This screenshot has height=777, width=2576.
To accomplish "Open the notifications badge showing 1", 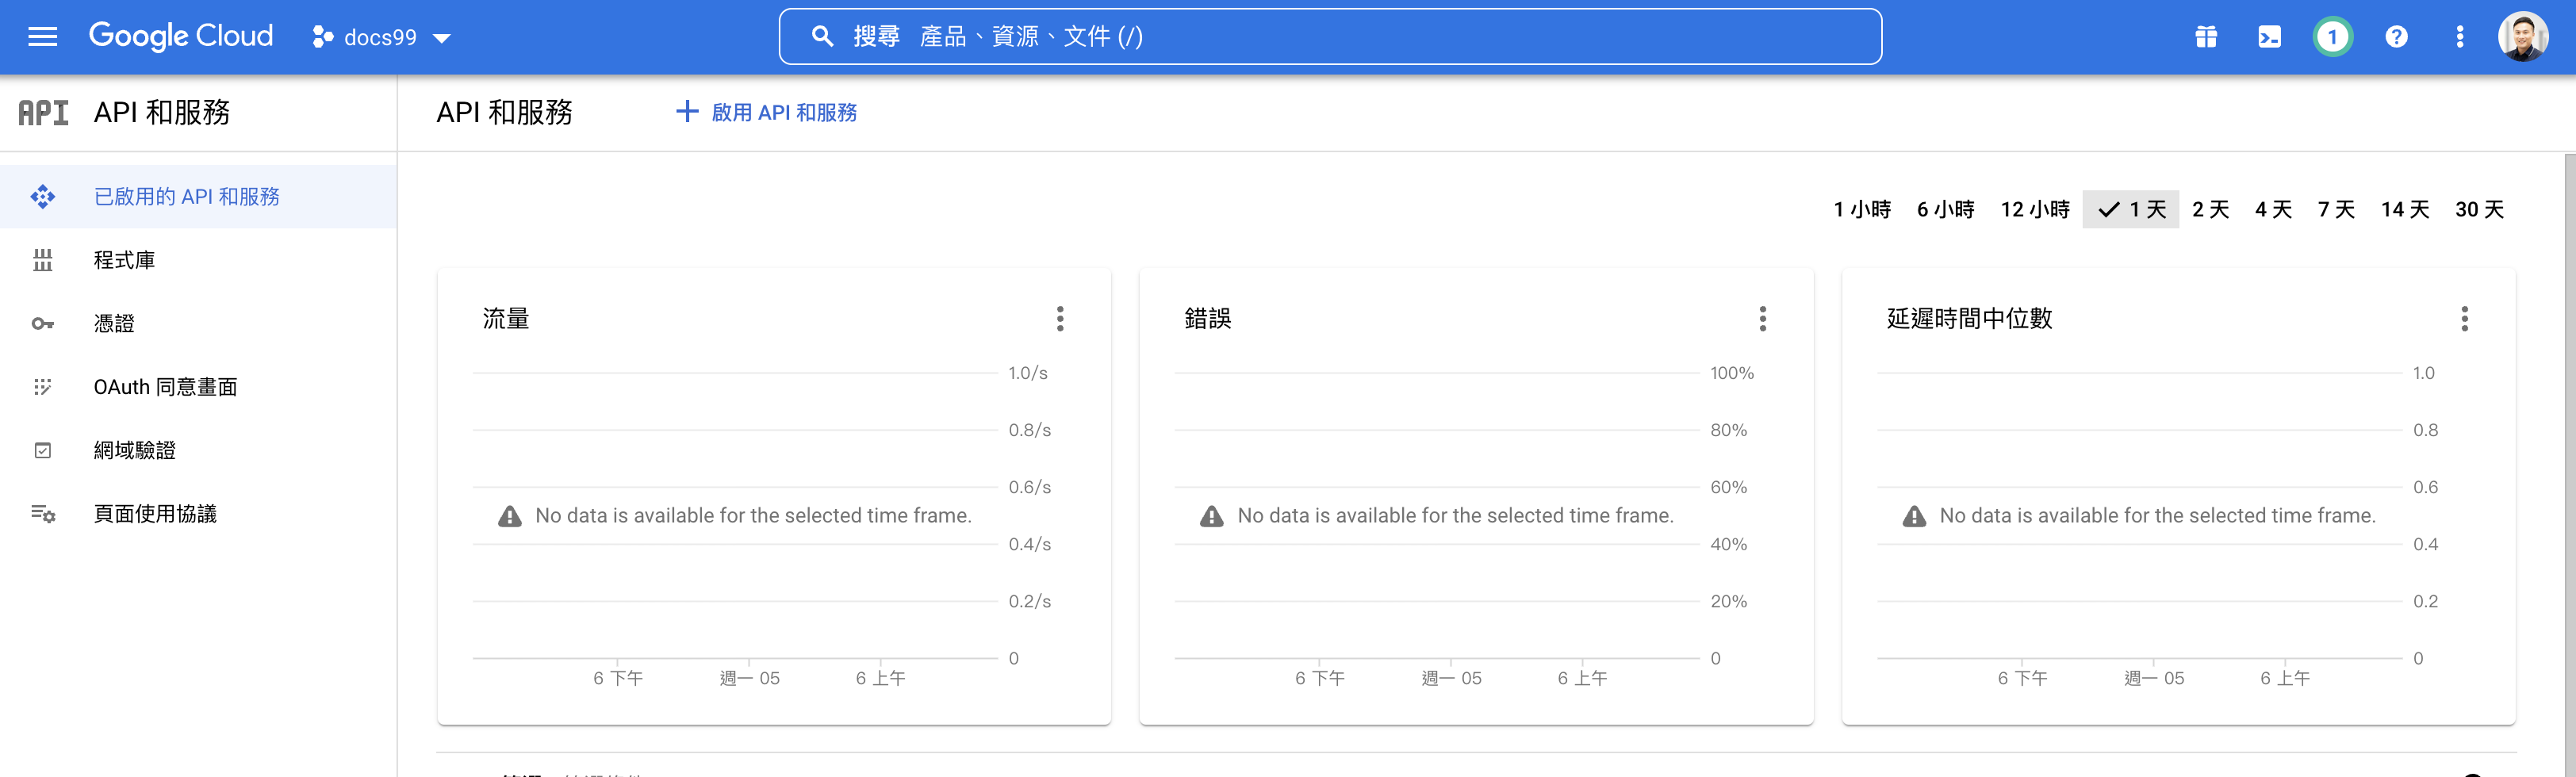I will (x=2332, y=37).
